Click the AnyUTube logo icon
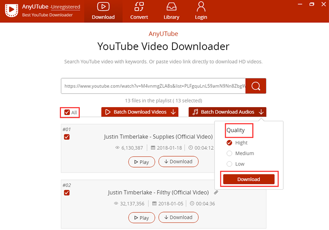The height and width of the screenshot is (230, 329). pos(11,10)
